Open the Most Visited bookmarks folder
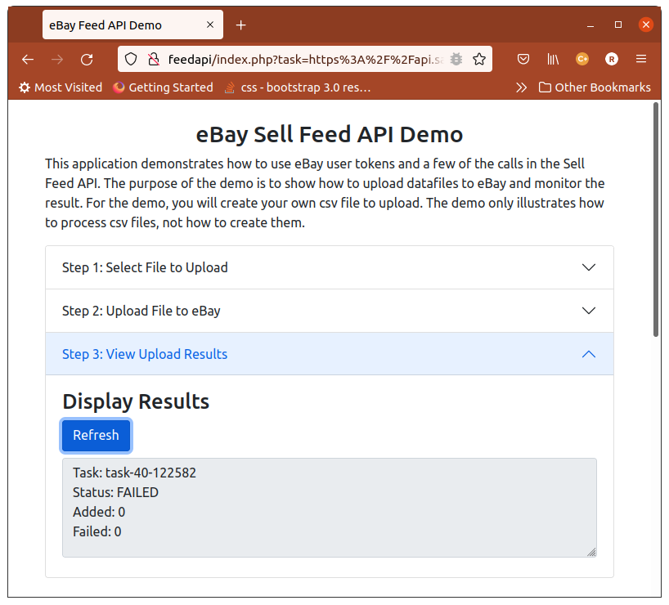 (61, 87)
